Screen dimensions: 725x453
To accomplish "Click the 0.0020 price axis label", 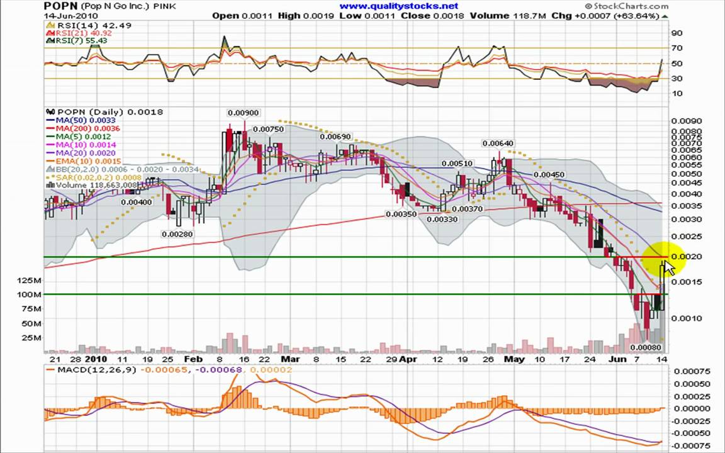I will click(685, 257).
